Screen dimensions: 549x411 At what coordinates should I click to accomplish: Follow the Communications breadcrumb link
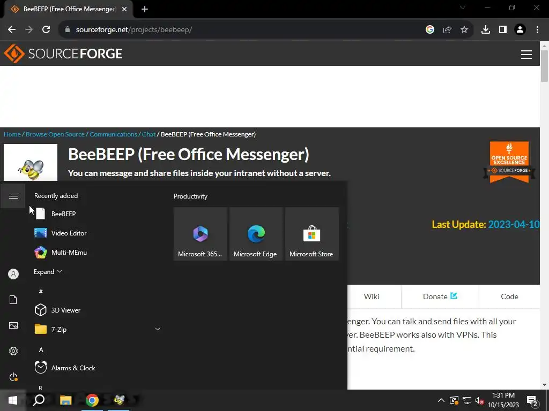coord(113,134)
